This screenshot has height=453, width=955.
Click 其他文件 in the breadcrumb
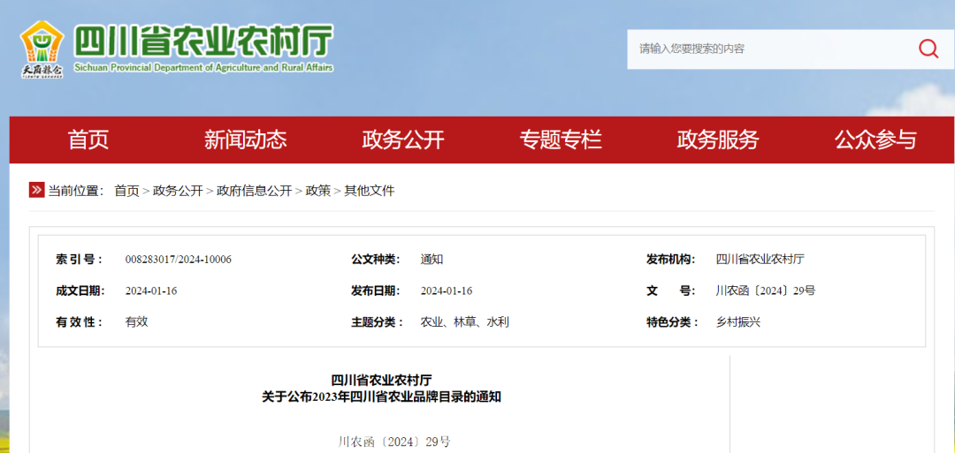tap(369, 191)
